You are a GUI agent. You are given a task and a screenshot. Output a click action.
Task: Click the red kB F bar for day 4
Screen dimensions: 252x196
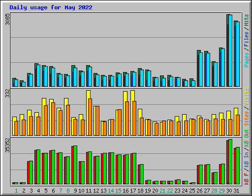[x=35, y=167]
